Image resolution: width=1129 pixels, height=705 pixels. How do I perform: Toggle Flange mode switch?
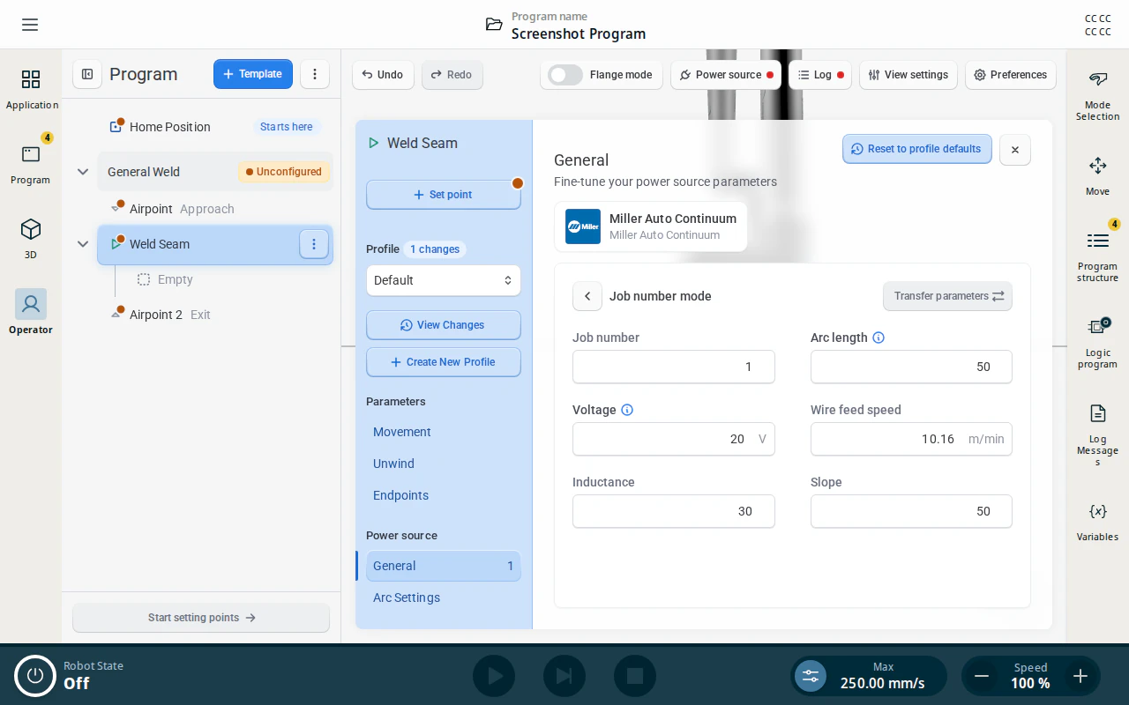click(565, 75)
